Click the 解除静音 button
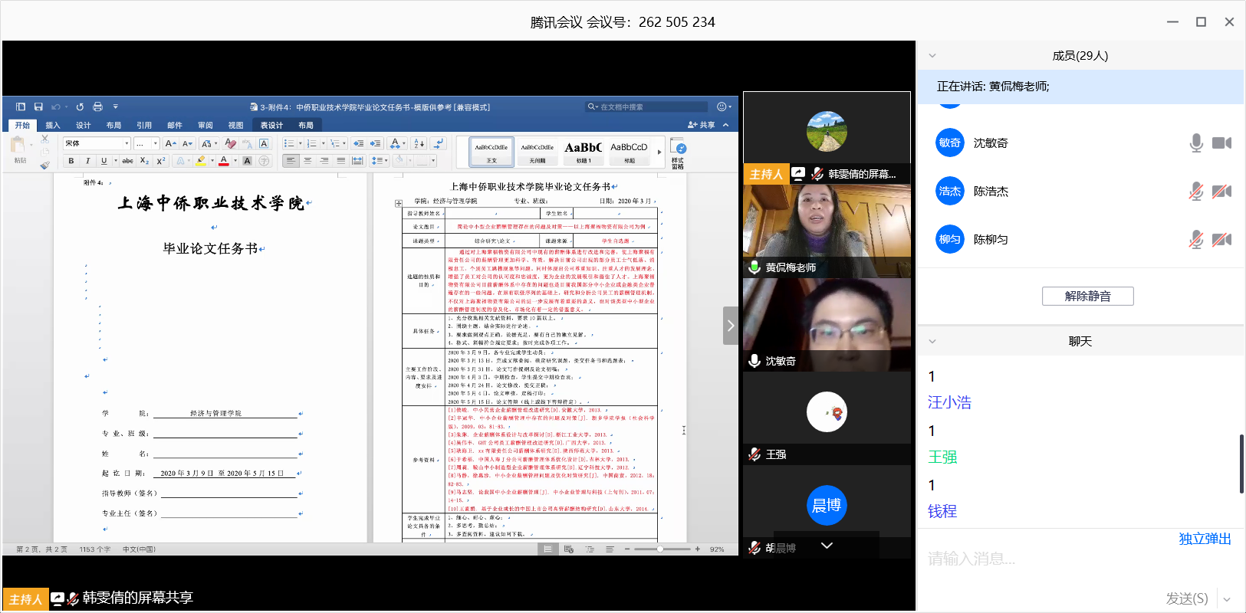The width and height of the screenshot is (1246, 613). click(1087, 297)
